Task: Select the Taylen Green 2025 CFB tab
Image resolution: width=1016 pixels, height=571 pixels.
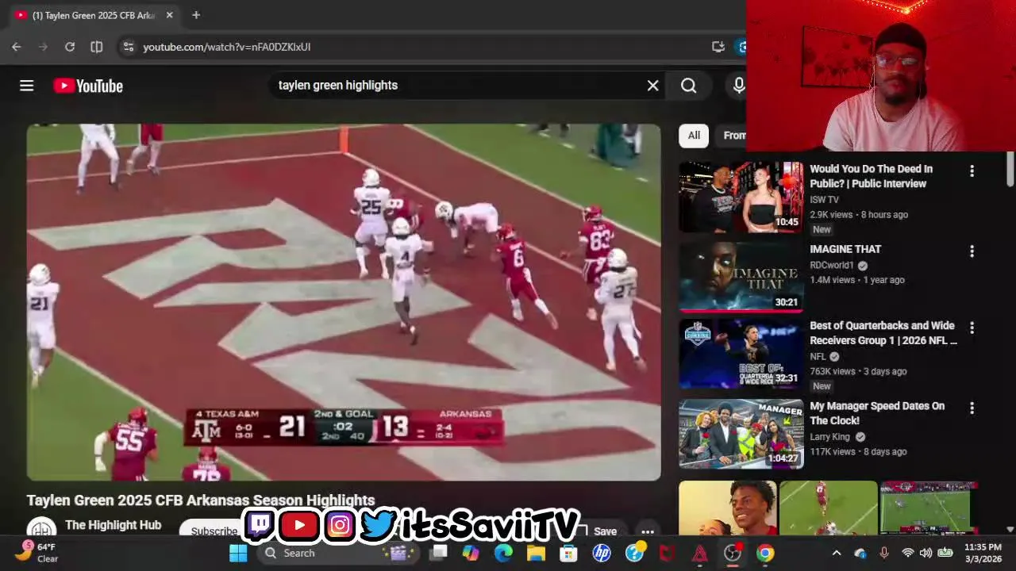Action: point(94,15)
